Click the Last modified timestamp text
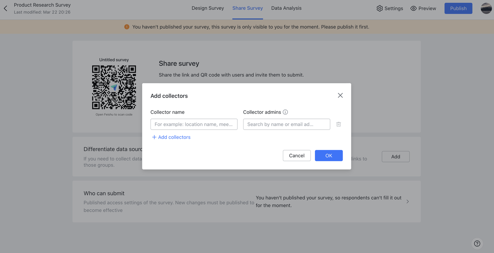 click(x=42, y=12)
